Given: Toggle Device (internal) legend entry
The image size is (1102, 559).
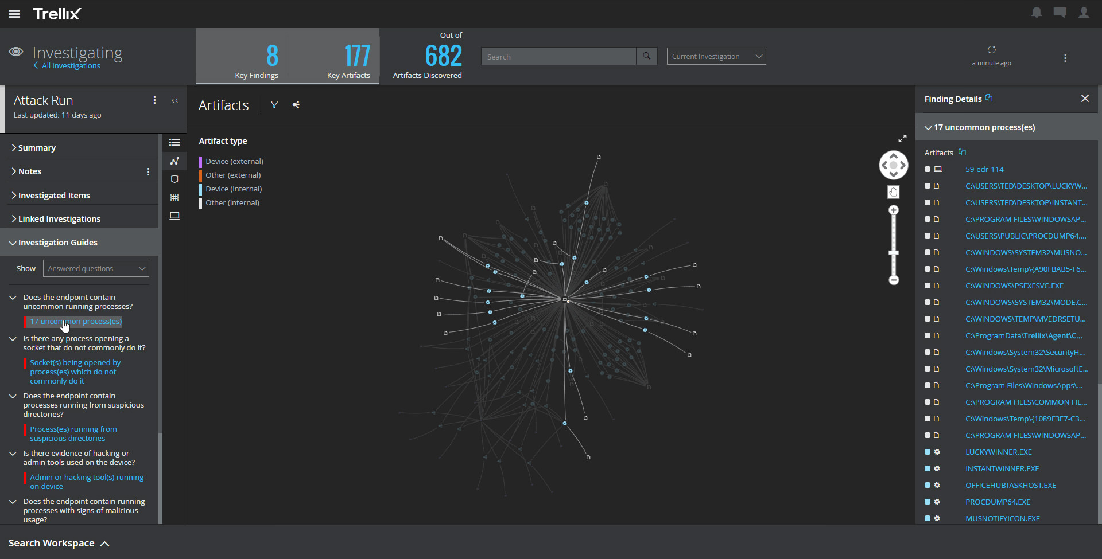Looking at the screenshot, I should 234,189.
